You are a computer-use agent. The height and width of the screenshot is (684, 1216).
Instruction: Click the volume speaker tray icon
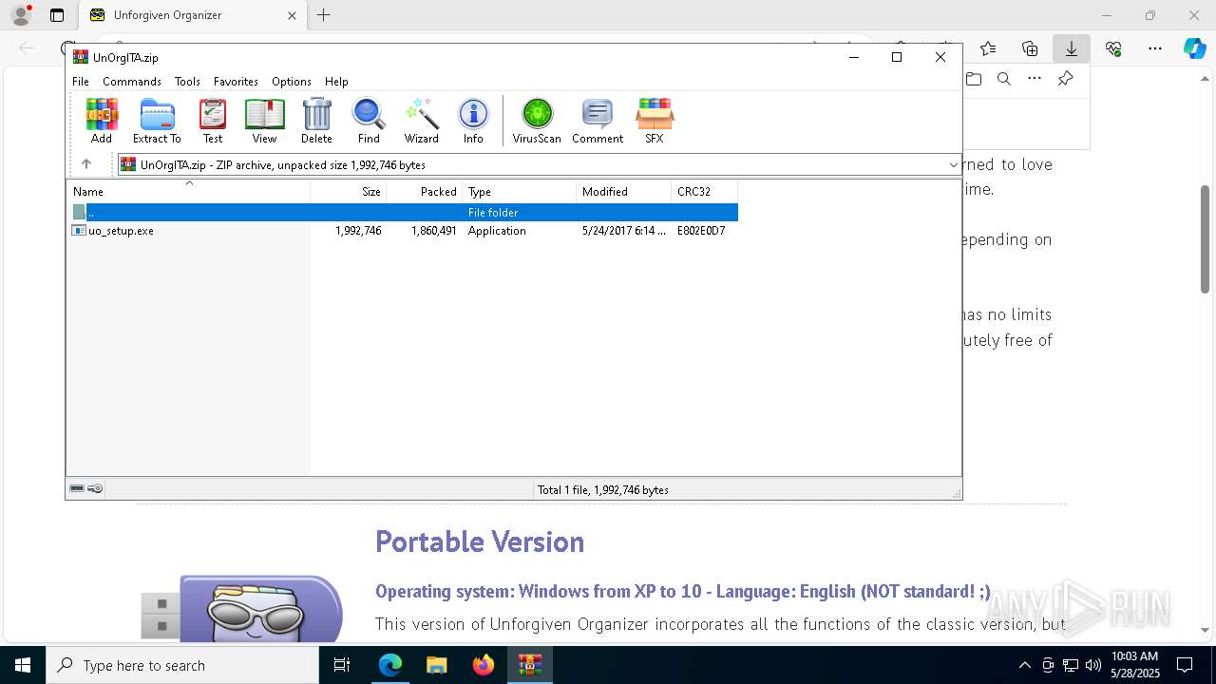click(1093, 665)
